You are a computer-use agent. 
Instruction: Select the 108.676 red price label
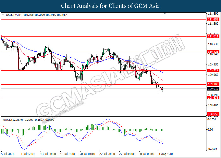(x=213, y=98)
